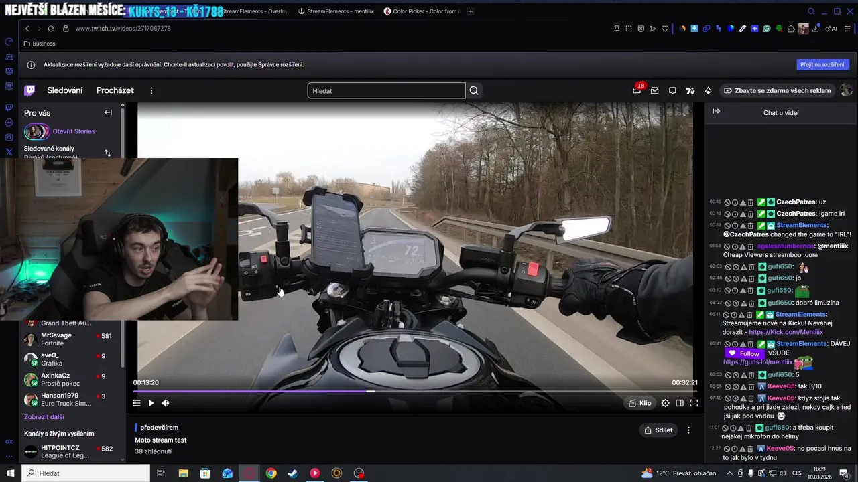Open Twitch top-nav three-dot more menu
The image size is (858, 482).
coord(151,90)
